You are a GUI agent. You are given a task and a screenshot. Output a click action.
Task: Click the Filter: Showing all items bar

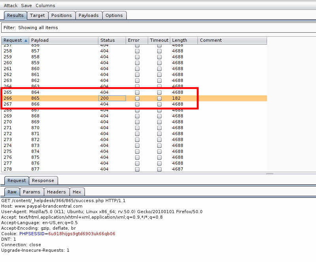pos(158,28)
